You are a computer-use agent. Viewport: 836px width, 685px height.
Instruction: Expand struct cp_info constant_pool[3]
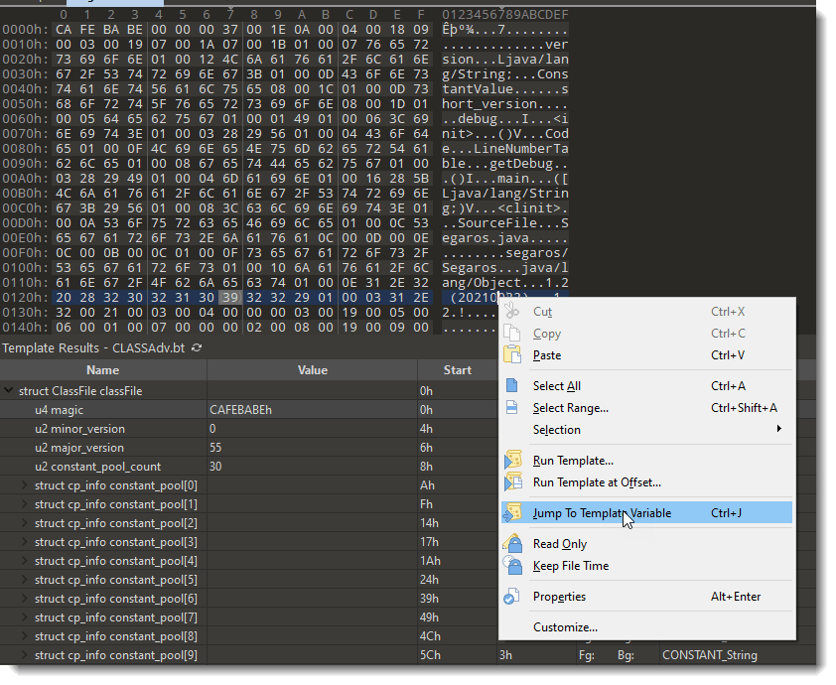pos(25,542)
